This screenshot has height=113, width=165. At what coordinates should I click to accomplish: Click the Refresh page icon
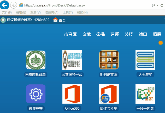point(162,5)
